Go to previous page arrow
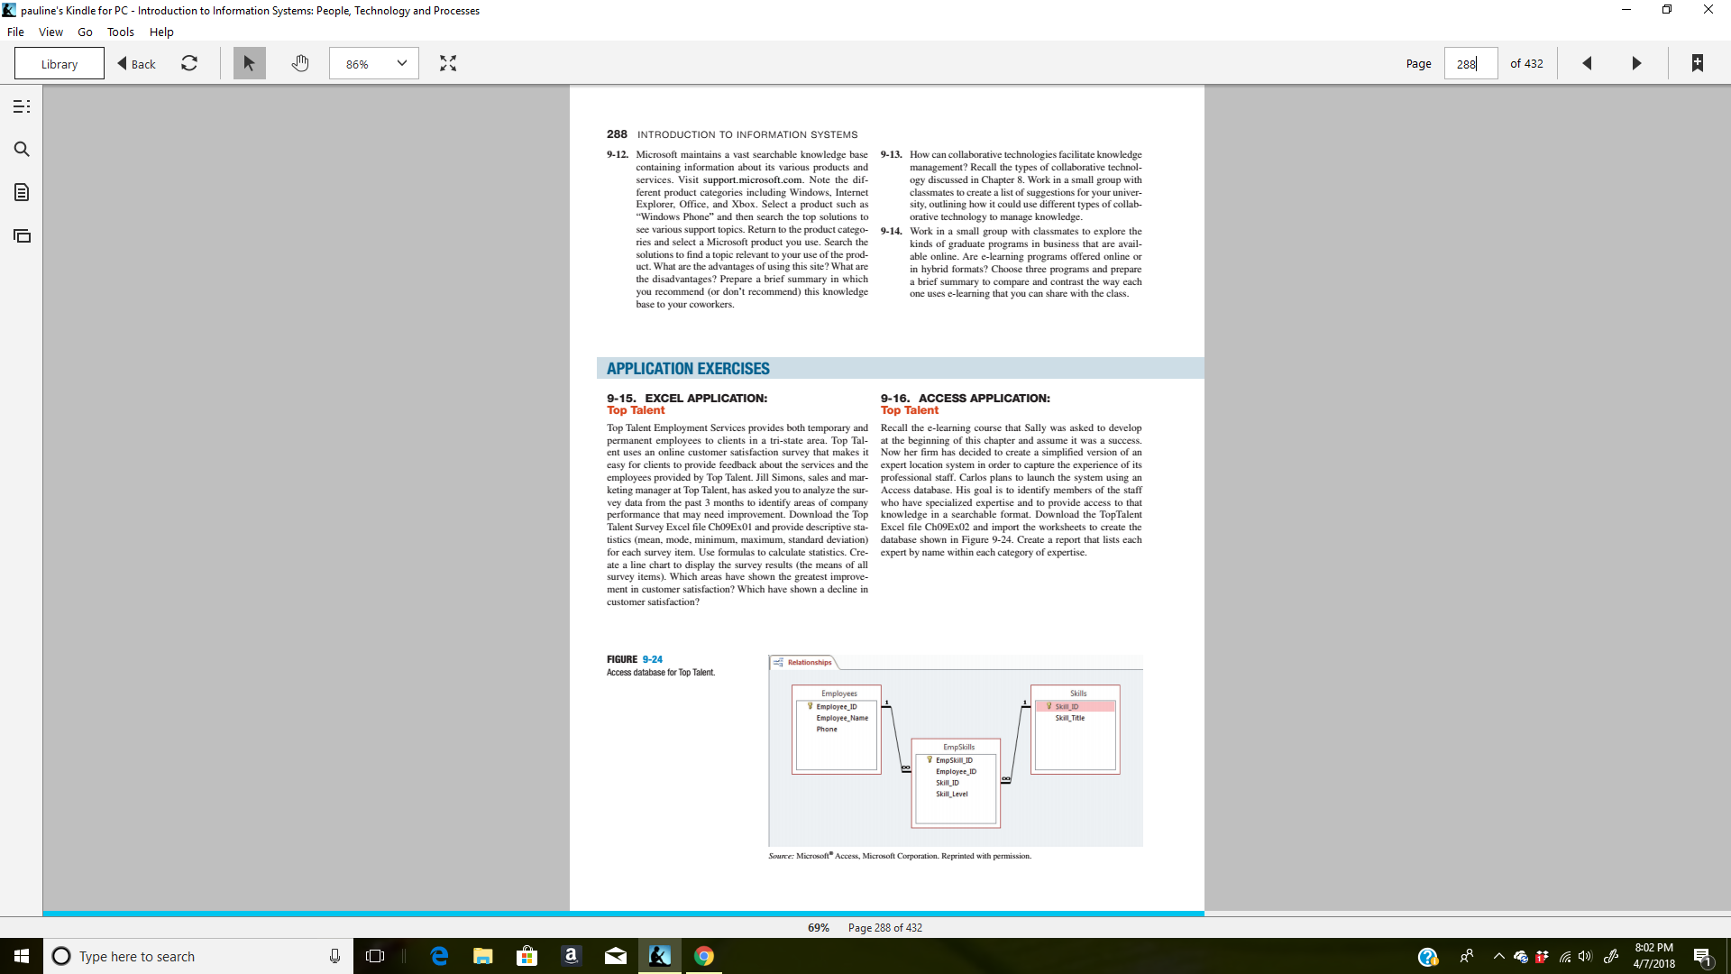Viewport: 1731px width, 974px height. click(1587, 63)
